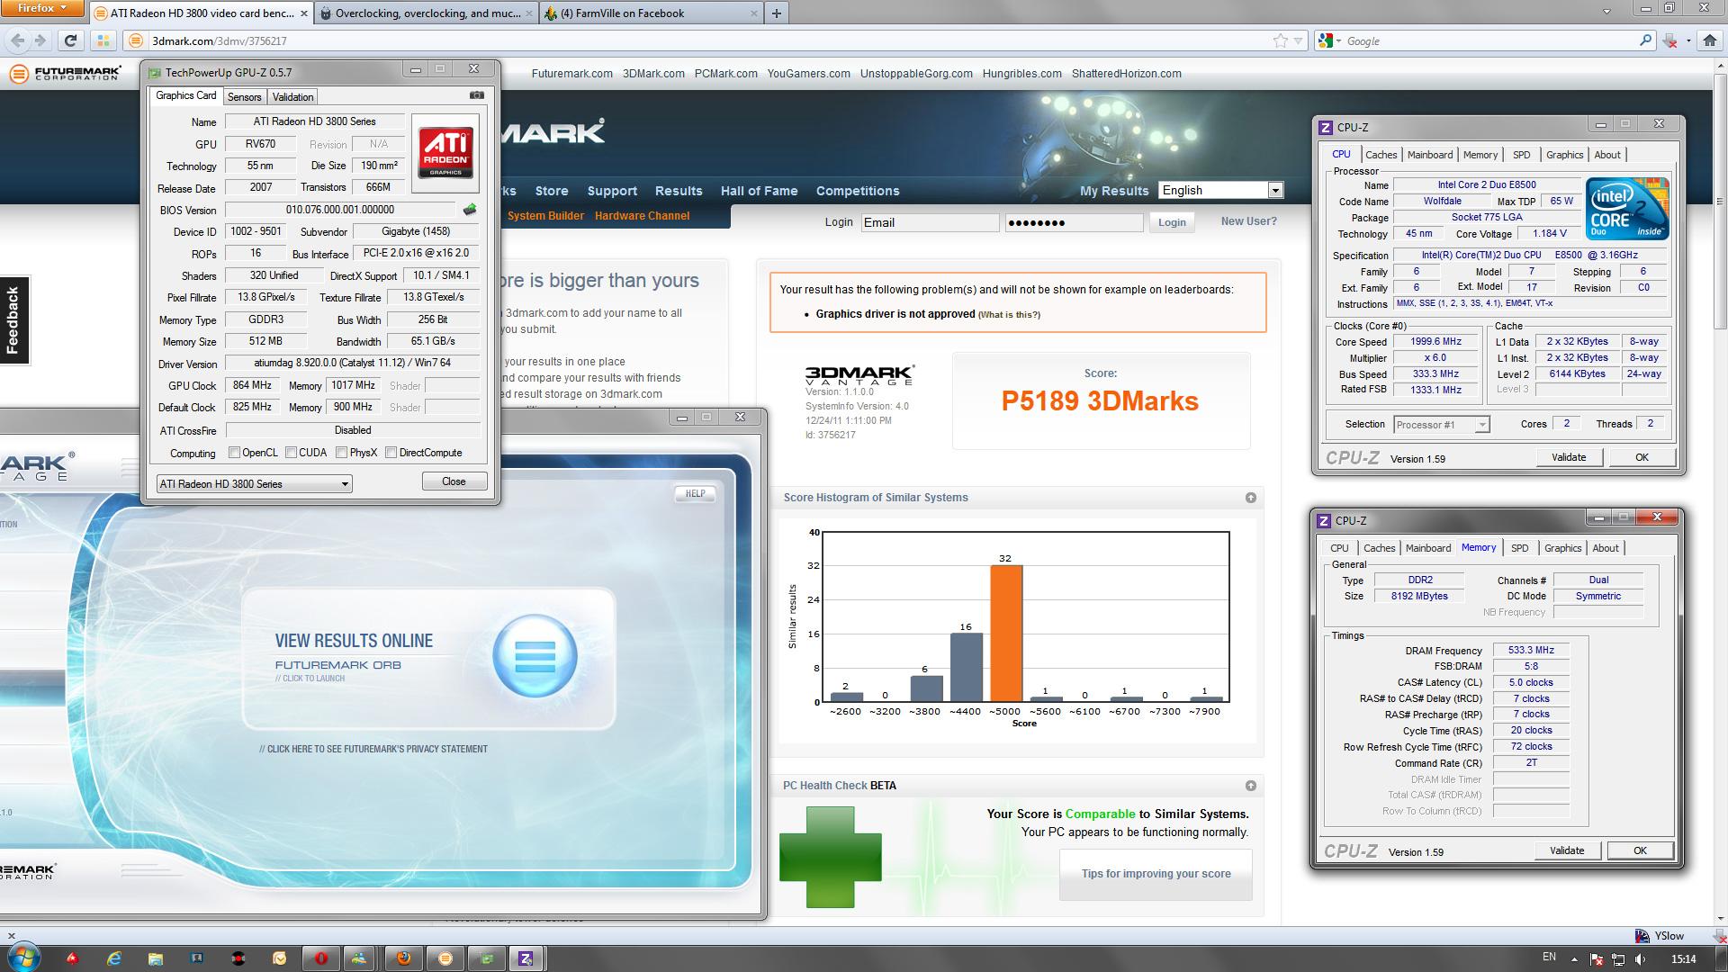Open Graphics tab in the lower CPU-Z window
The image size is (1728, 972).
[x=1562, y=548]
